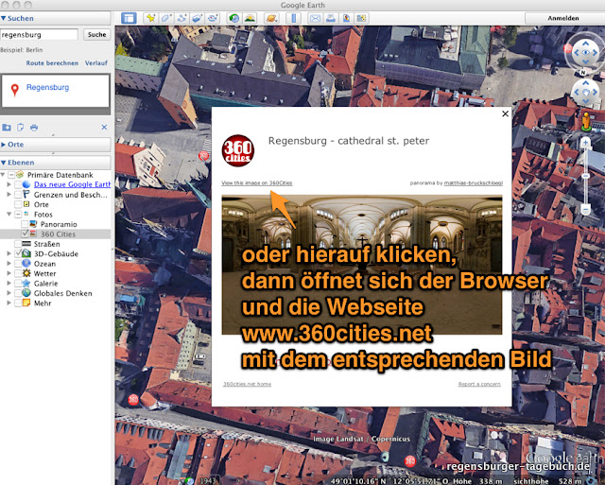Click the zoom out minus button
Image resolution: width=605 pixels, height=485 pixels.
click(585, 210)
